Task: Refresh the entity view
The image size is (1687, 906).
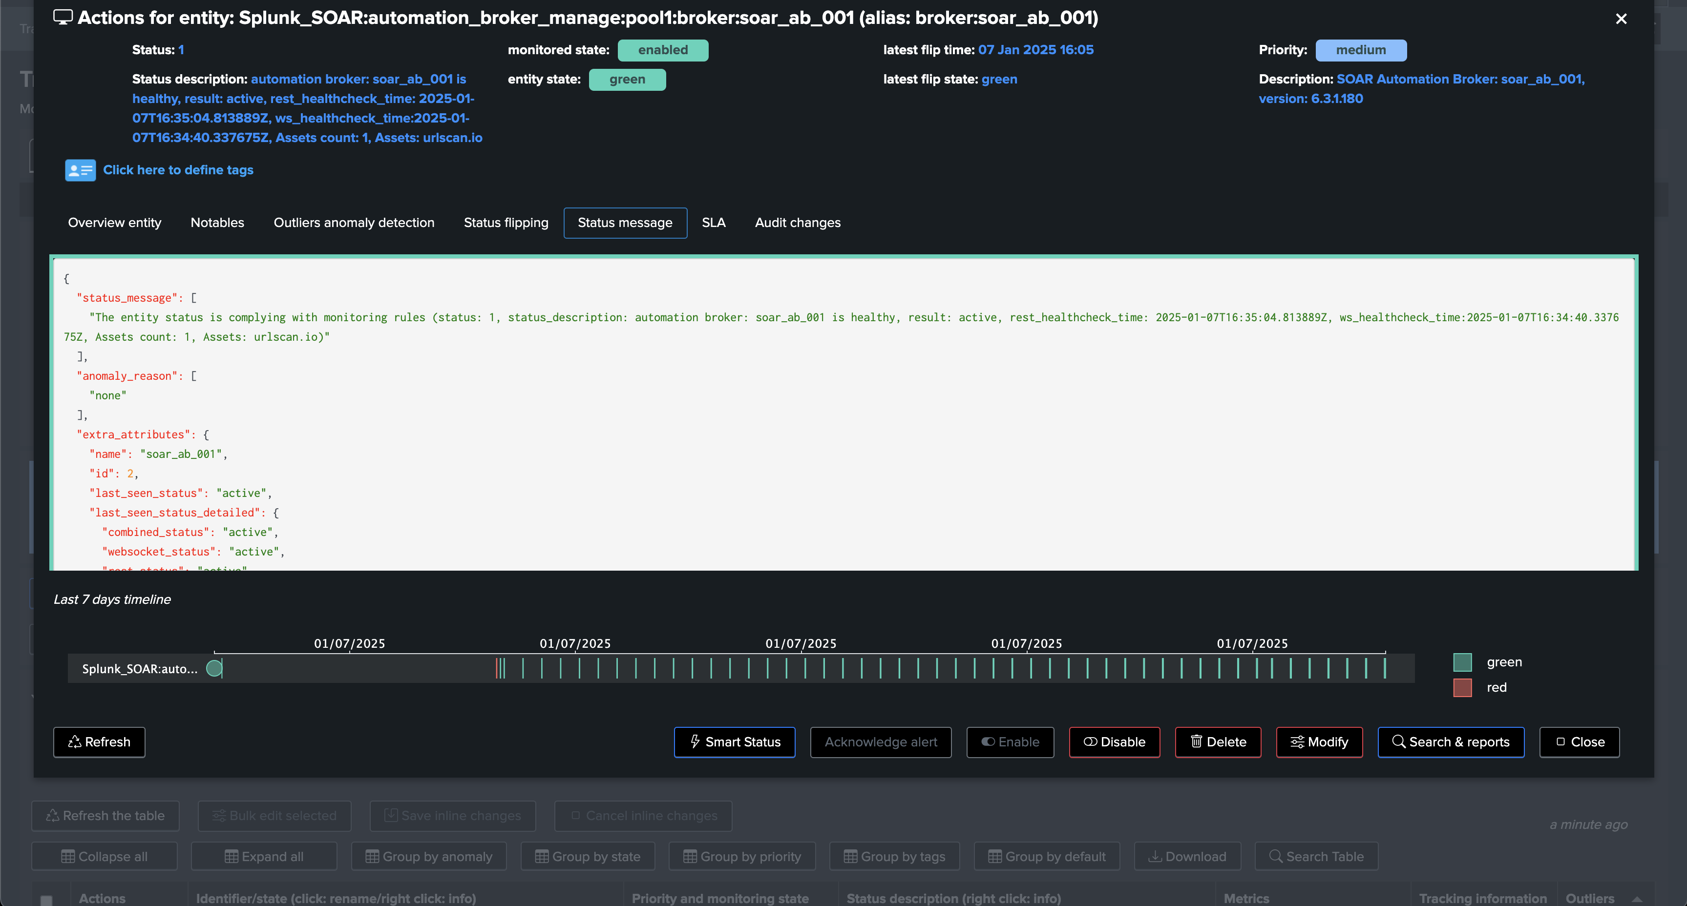Action: point(99,741)
